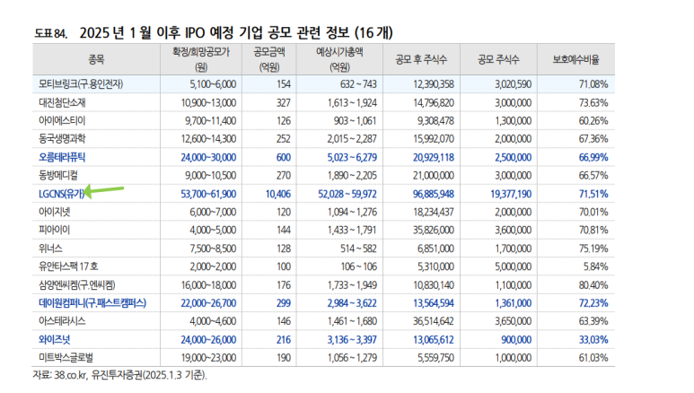Click the blue '와이즈넷' company name
This screenshot has height=393, width=694.
point(55,339)
